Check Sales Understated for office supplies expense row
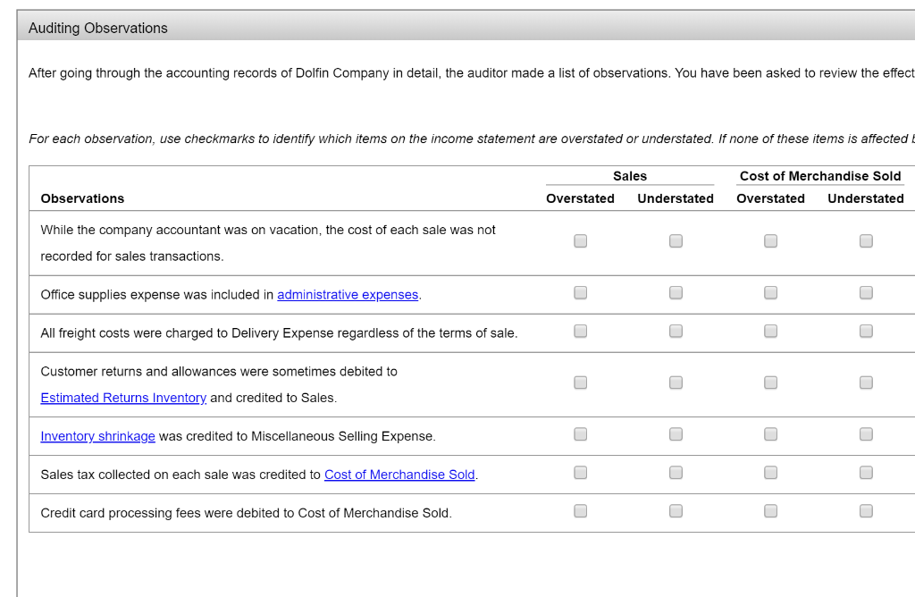Viewport: 915px width, 597px height. (676, 293)
